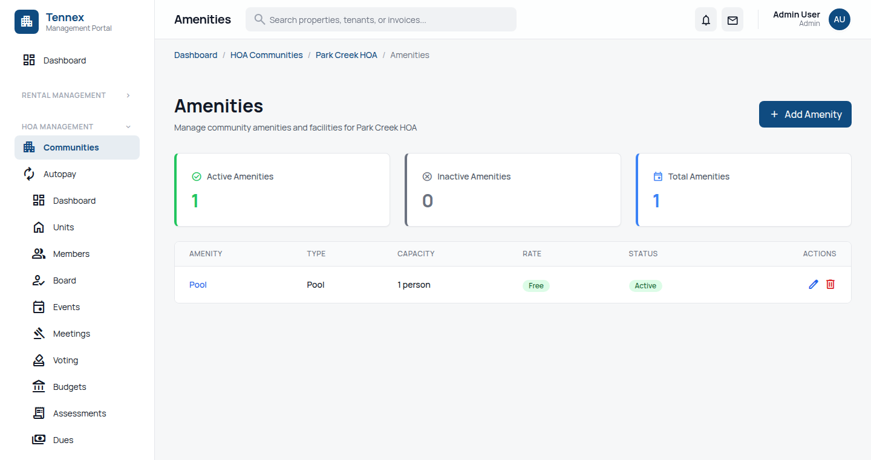The width and height of the screenshot is (871, 460).
Task: Open Members in the sidebar
Action: [x=71, y=254]
